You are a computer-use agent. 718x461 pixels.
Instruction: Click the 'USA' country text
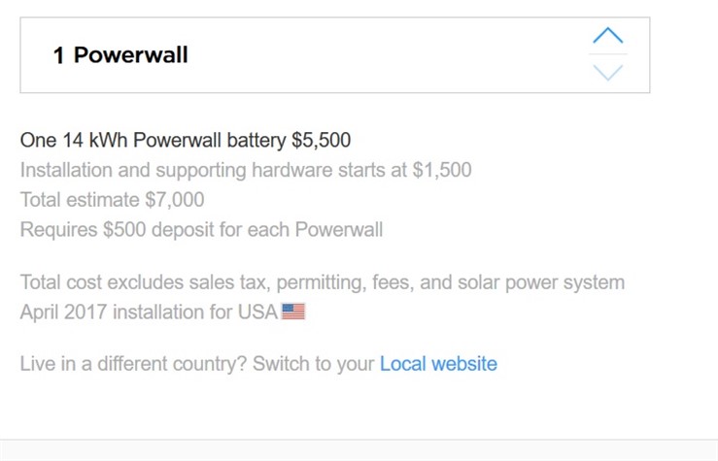pos(257,312)
